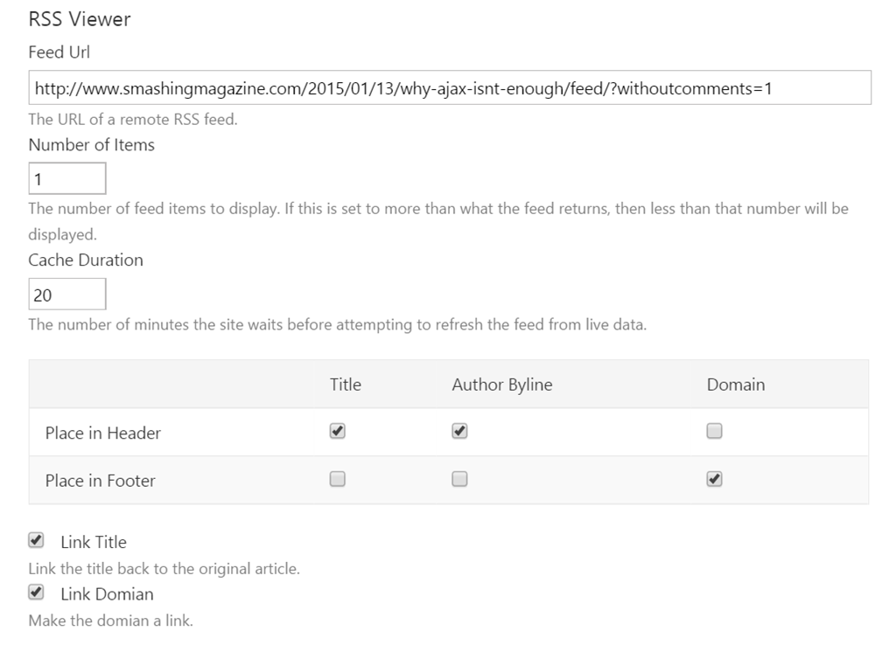Focus the Number of Items input box
This screenshot has width=896, height=645.
(x=67, y=179)
